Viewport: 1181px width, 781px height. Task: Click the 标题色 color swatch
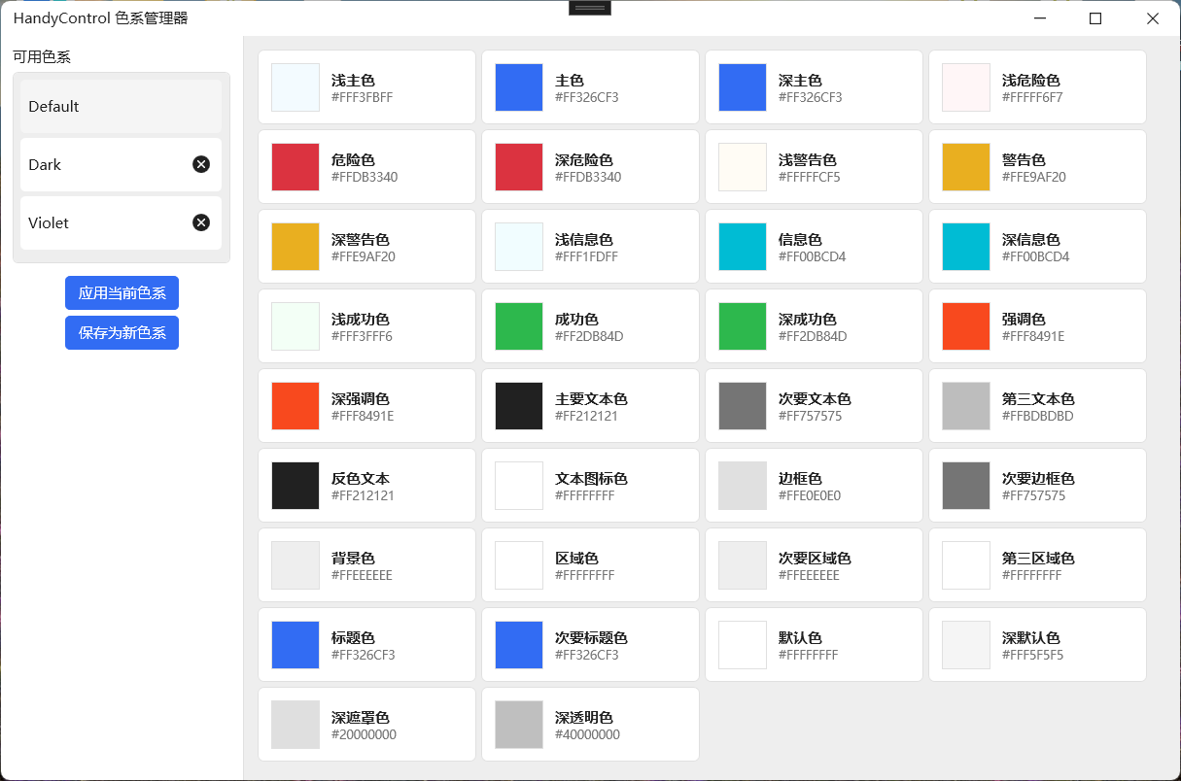(295, 644)
